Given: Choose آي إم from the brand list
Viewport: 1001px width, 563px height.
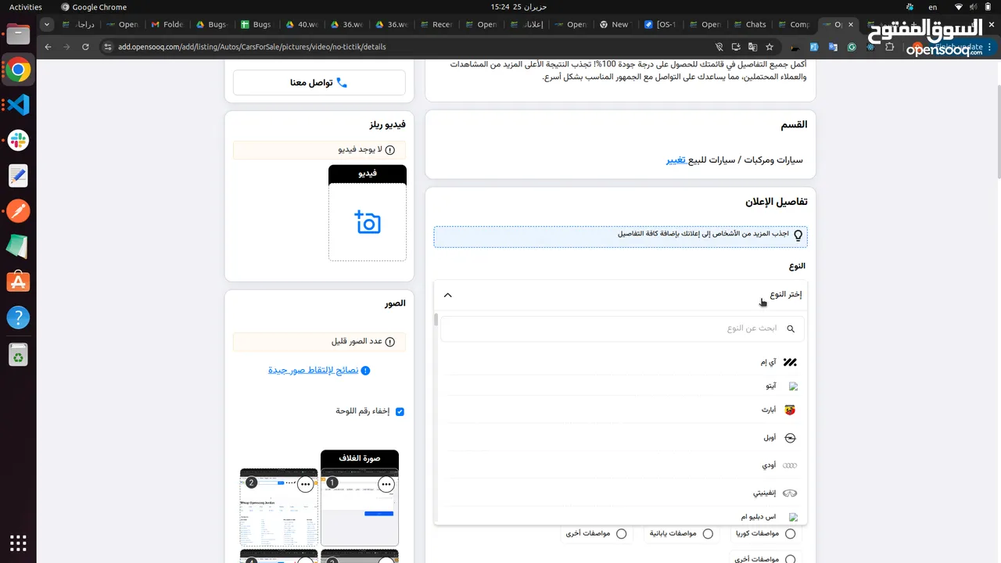Looking at the screenshot, I should (x=622, y=363).
